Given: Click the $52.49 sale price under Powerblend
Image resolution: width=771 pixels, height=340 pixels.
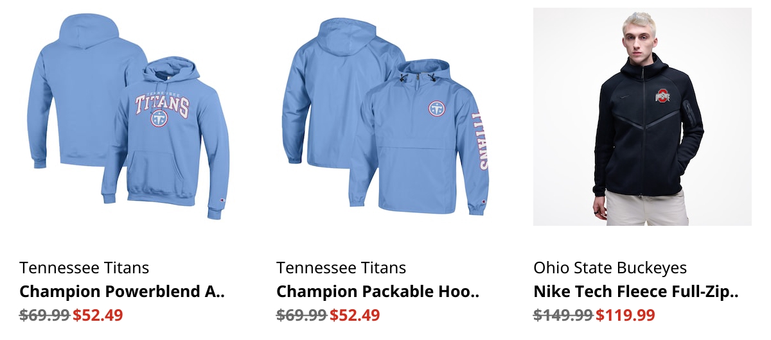Looking at the screenshot, I should 98,316.
